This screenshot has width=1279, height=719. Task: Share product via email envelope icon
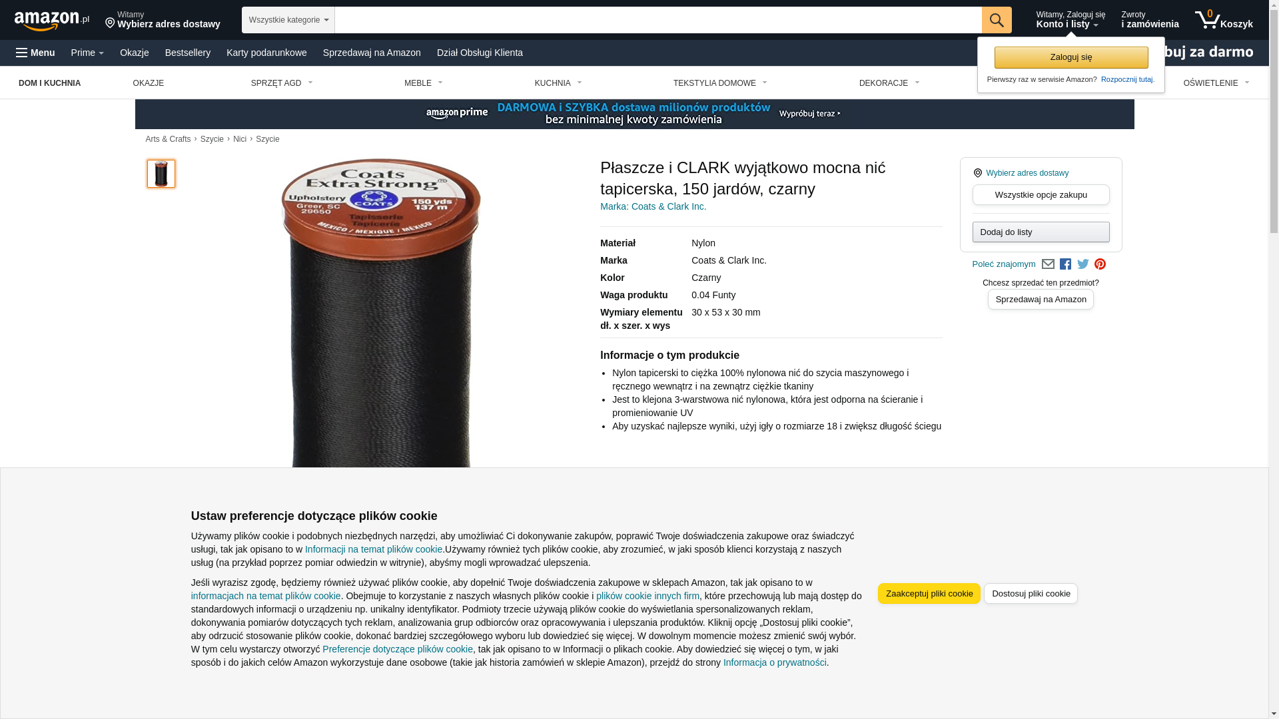pos(1048,264)
